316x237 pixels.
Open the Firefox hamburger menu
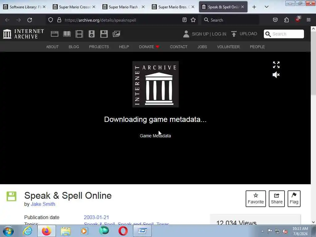click(309, 20)
